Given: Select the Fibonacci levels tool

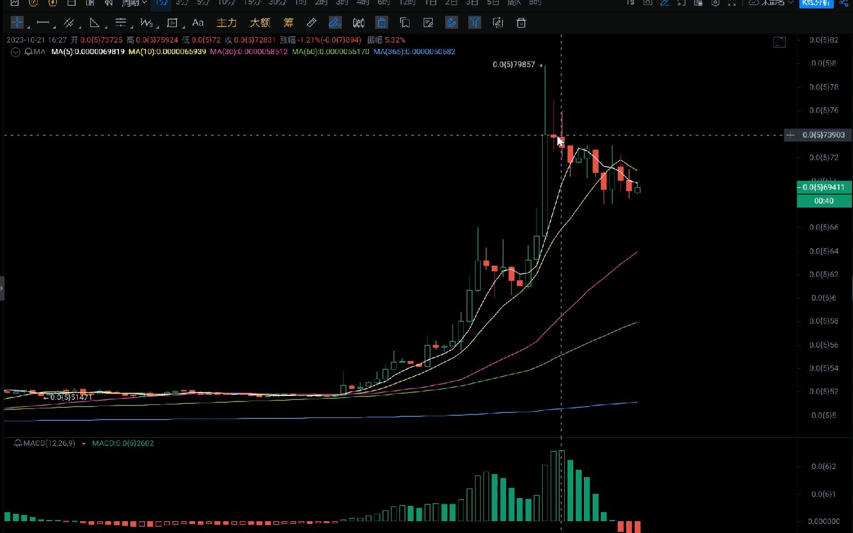Looking at the screenshot, I should point(120,23).
